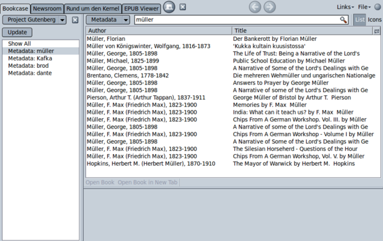The height and width of the screenshot is (241, 383).
Task: Switch to the Newsroom tab
Action: [x=47, y=9]
